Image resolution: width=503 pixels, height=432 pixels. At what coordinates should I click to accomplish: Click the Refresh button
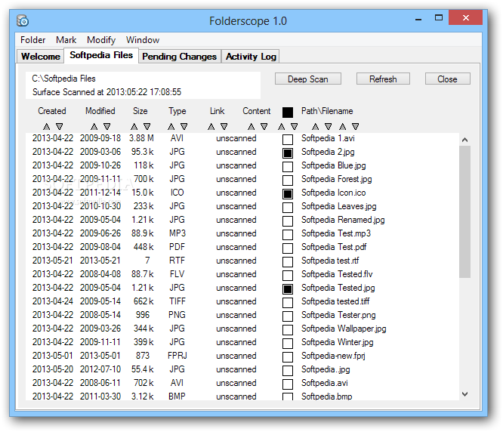[383, 79]
